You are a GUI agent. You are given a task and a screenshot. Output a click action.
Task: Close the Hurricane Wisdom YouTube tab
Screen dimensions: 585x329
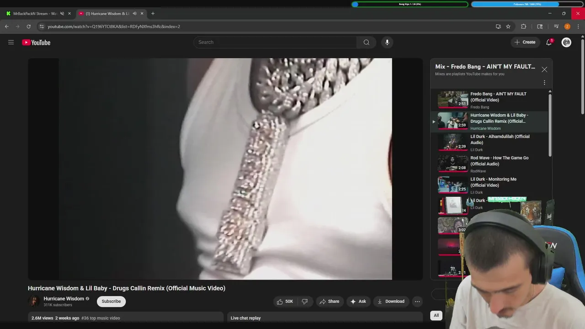coord(142,14)
